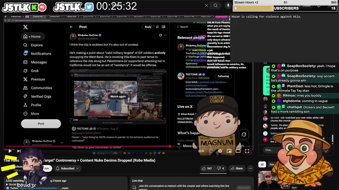The height and width of the screenshot is (190, 339).
Task: Switch to theater mode
Action: (x=238, y=151)
